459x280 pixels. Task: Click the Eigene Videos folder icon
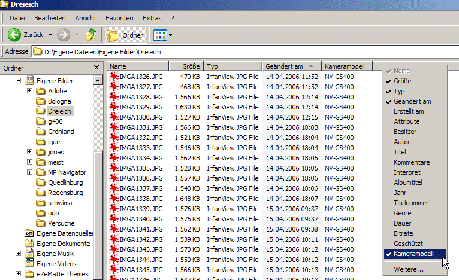29,263
